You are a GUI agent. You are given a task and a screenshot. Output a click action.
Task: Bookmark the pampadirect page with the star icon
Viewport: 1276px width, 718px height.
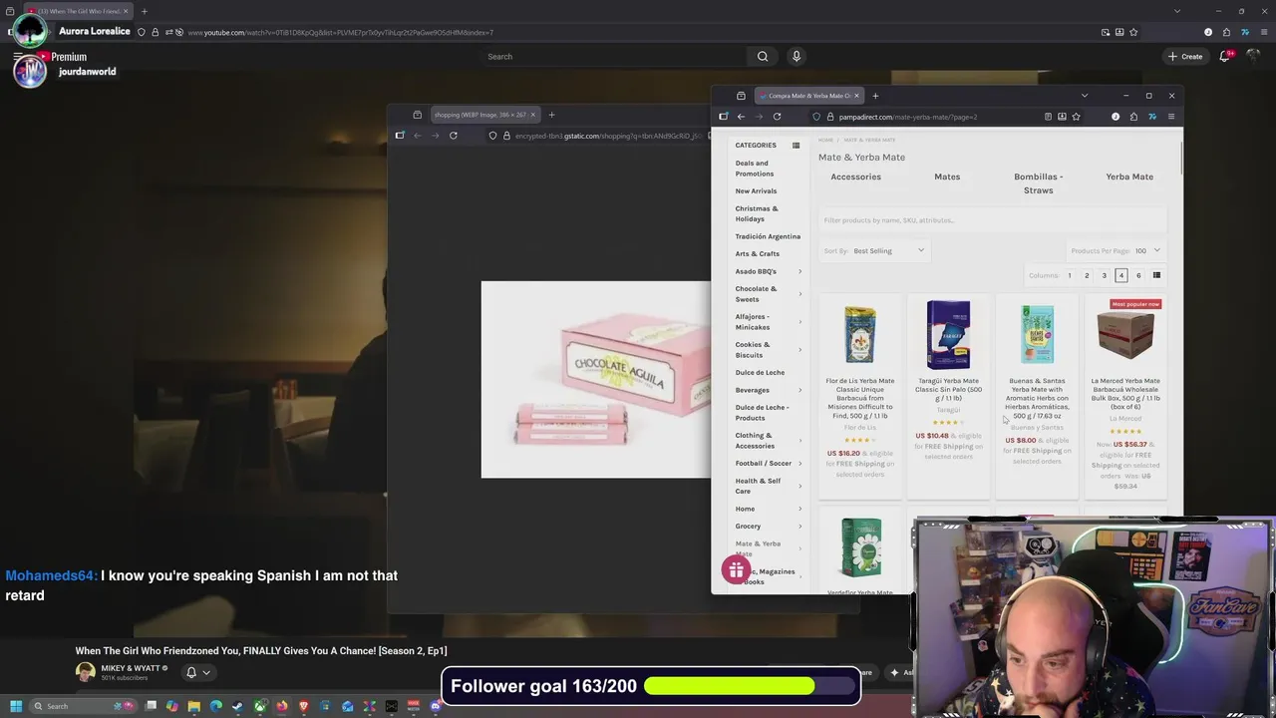[1076, 117]
